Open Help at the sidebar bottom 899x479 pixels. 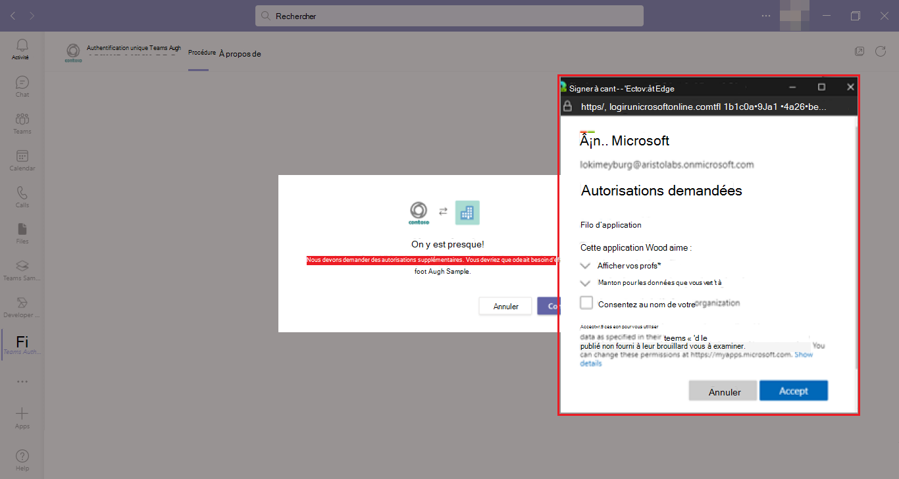coord(22,460)
